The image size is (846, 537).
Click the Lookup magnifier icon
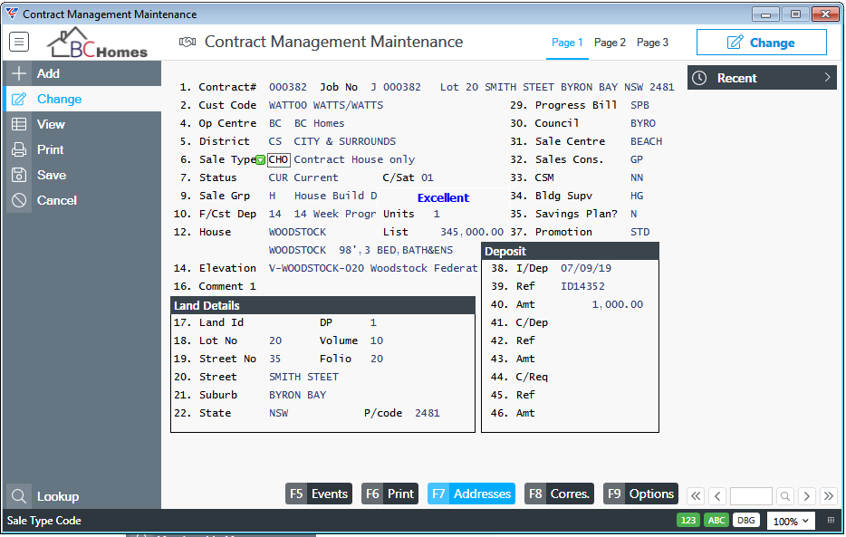click(19, 496)
